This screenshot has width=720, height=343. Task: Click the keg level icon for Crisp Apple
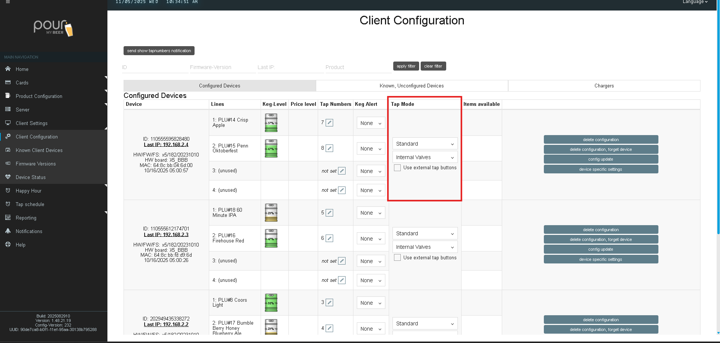coord(271,123)
